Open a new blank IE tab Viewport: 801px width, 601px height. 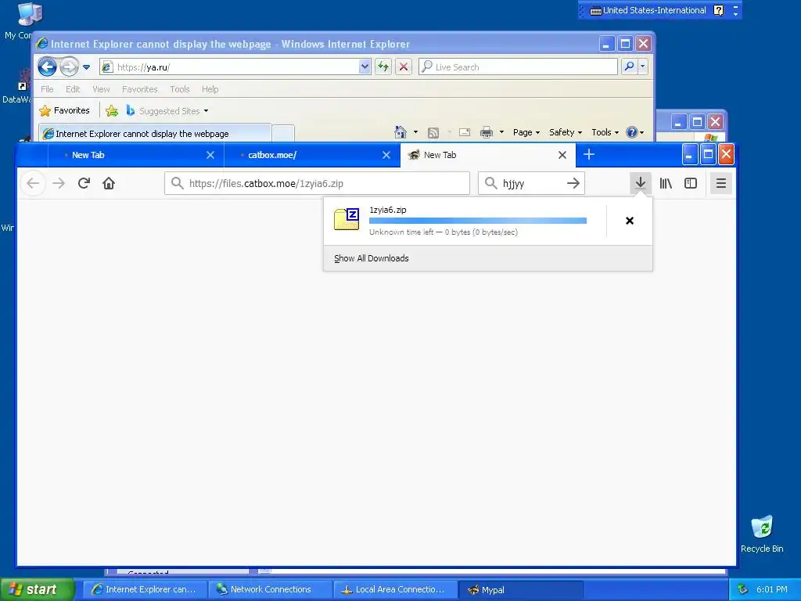point(283,133)
